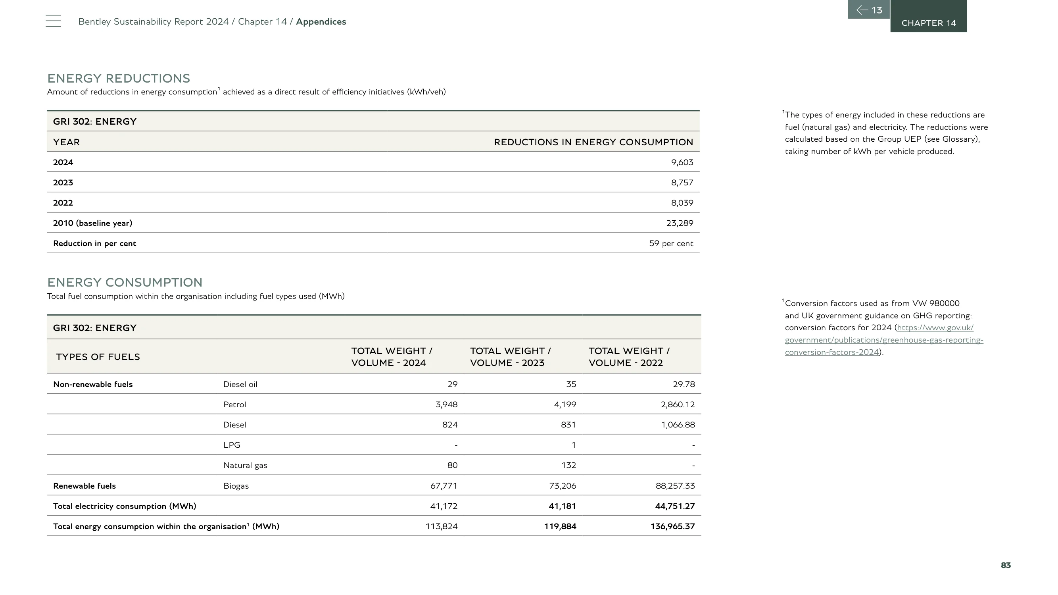Click the Total Weight / Volume - 2022 header

(x=629, y=357)
